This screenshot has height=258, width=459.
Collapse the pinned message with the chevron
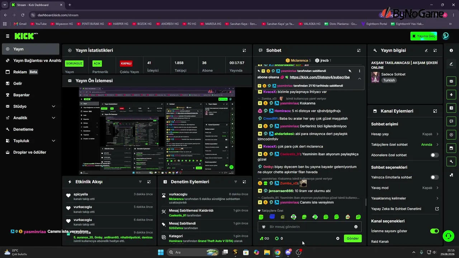[x=359, y=79]
